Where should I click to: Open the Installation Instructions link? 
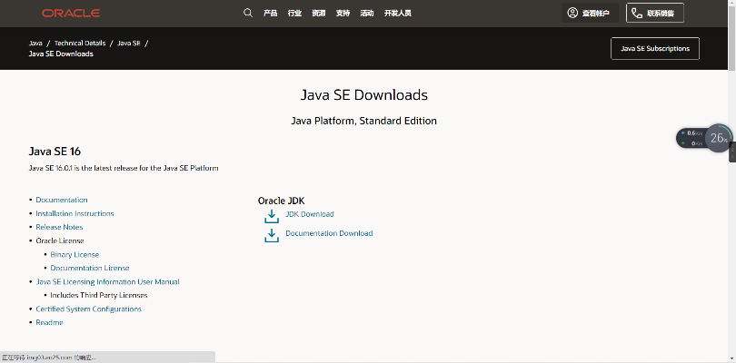pos(75,213)
